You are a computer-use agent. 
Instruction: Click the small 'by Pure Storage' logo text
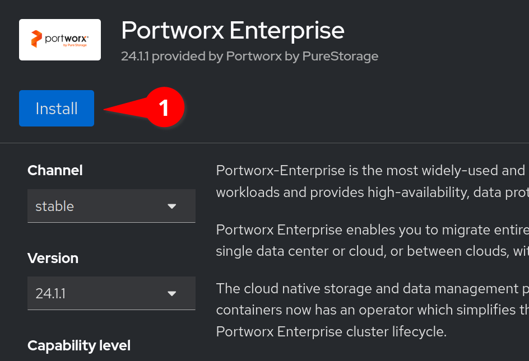pyautogui.click(x=73, y=45)
